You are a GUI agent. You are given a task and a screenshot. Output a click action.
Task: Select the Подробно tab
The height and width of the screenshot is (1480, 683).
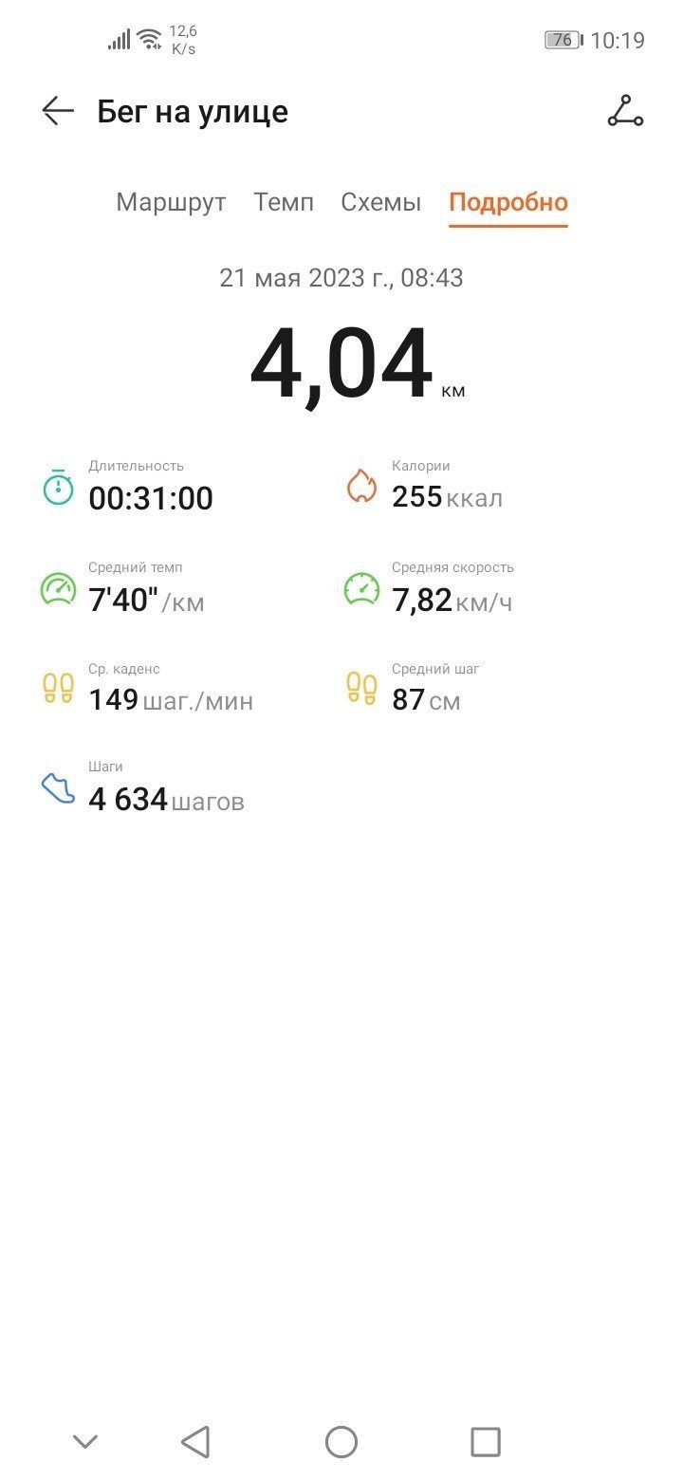pos(508,202)
